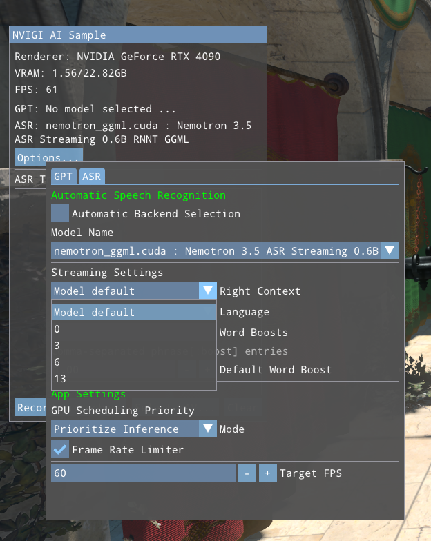Select 'Model default' in the list
This screenshot has height=541, width=431.
point(134,312)
